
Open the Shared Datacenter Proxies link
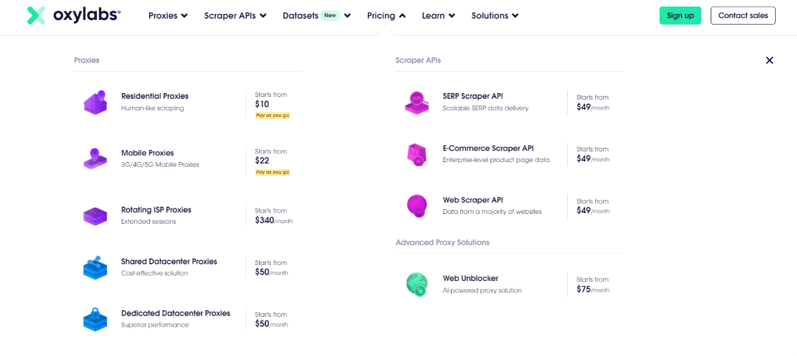[169, 262]
